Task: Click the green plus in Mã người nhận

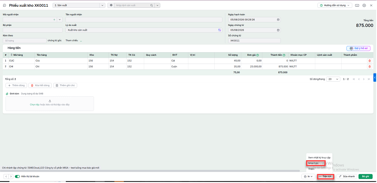Action: (54, 20)
